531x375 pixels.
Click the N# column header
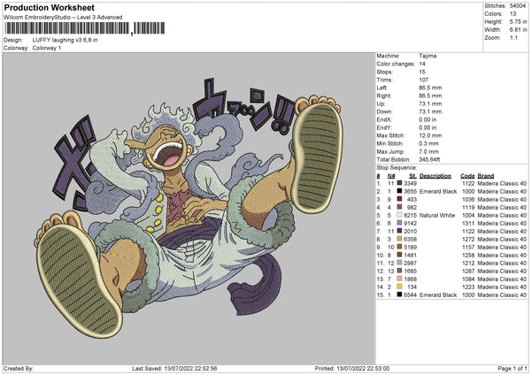(x=391, y=176)
